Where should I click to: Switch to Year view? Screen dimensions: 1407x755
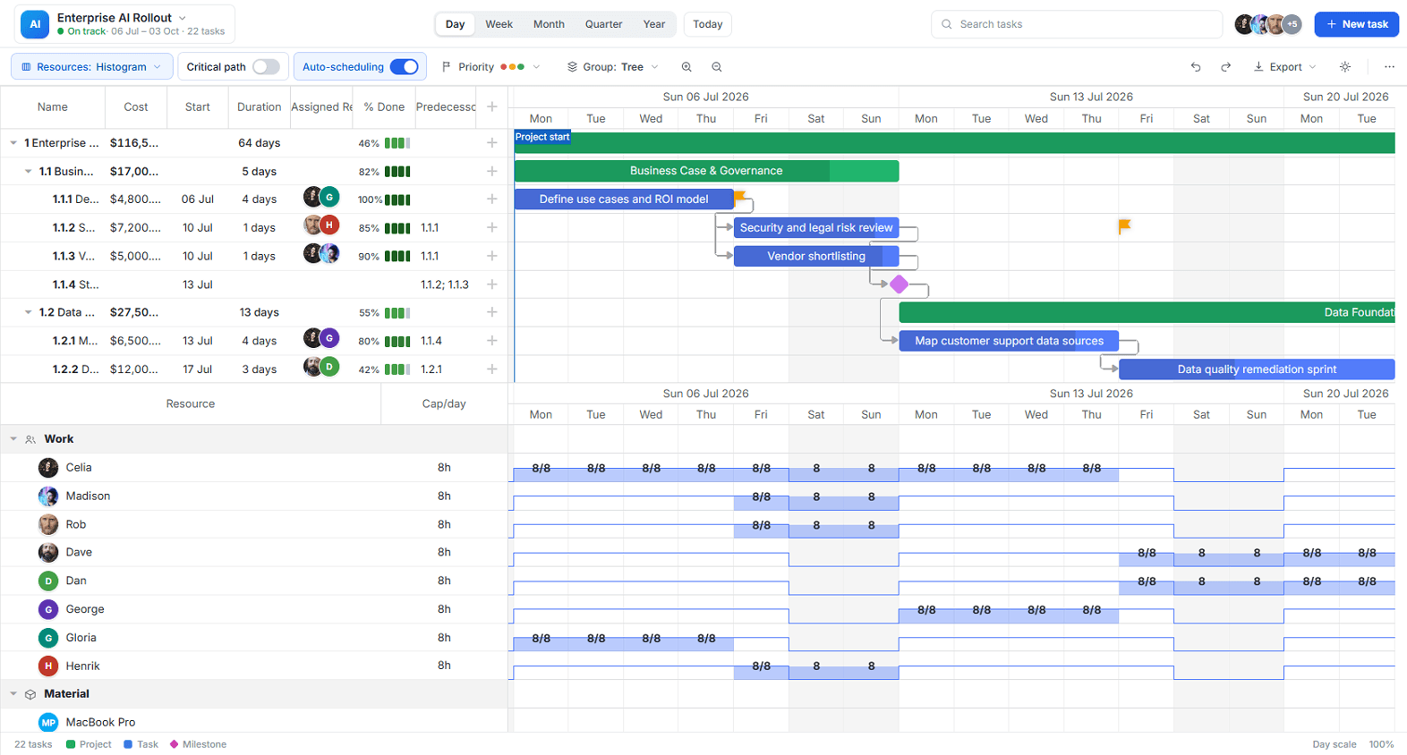coord(654,24)
